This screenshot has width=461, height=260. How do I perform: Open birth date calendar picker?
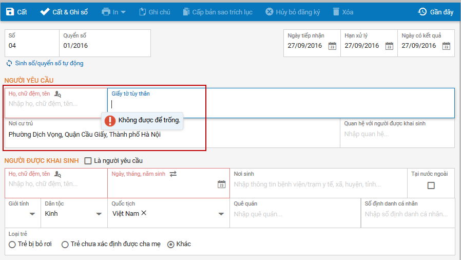221,184
